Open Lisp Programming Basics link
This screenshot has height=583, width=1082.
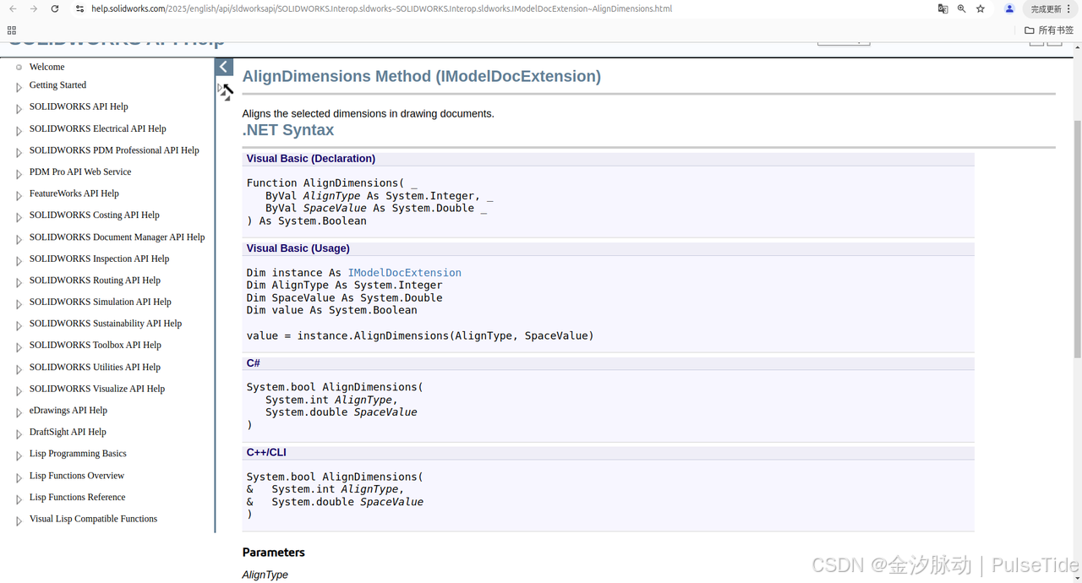tap(78, 454)
